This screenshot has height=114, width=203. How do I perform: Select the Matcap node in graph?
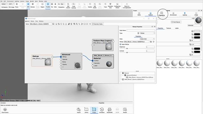(x=42, y=60)
